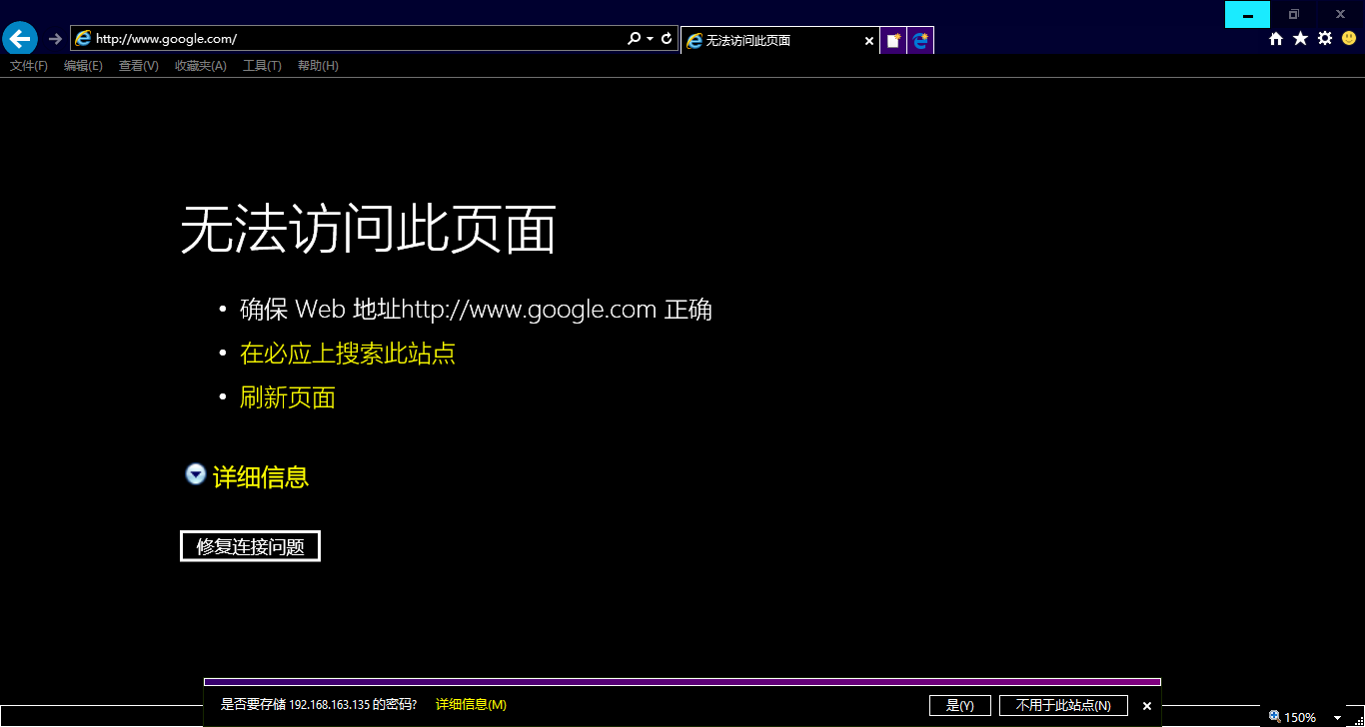Open a new tab with new-tab button

[893, 41]
